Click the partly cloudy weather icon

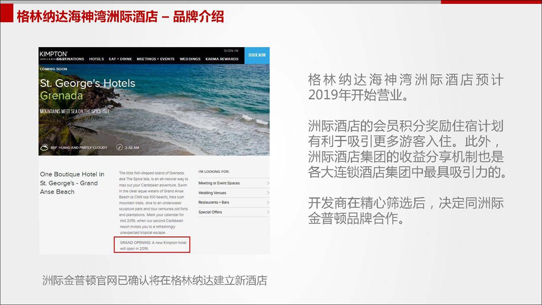(x=44, y=147)
